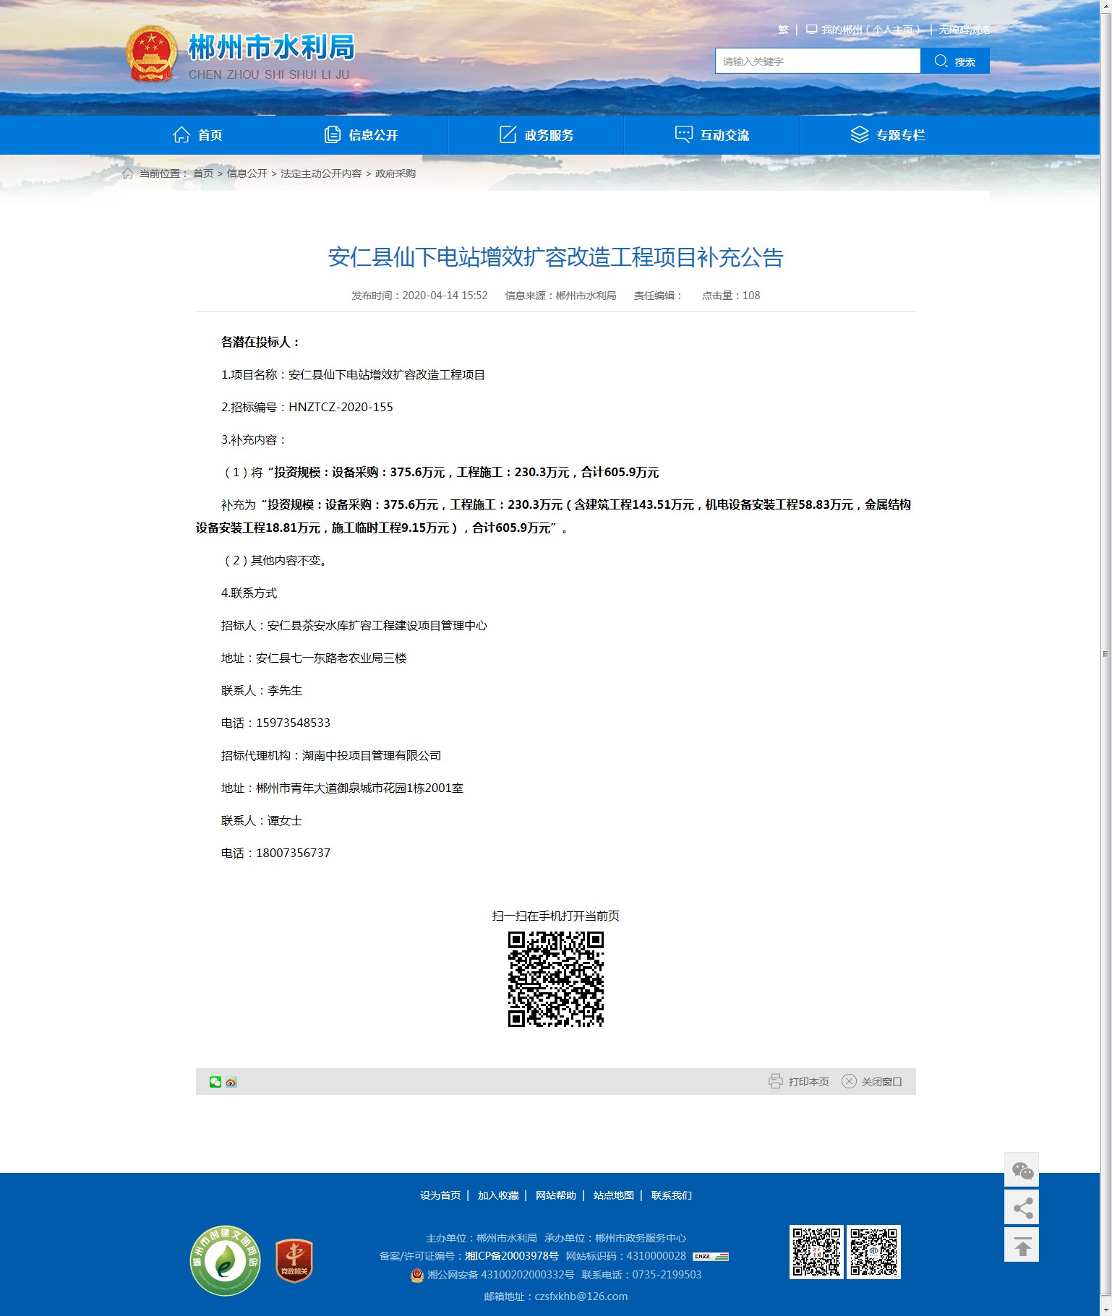Open the 首页 navigation menu item
Viewport: 1112px width, 1316px height.
pos(197,135)
